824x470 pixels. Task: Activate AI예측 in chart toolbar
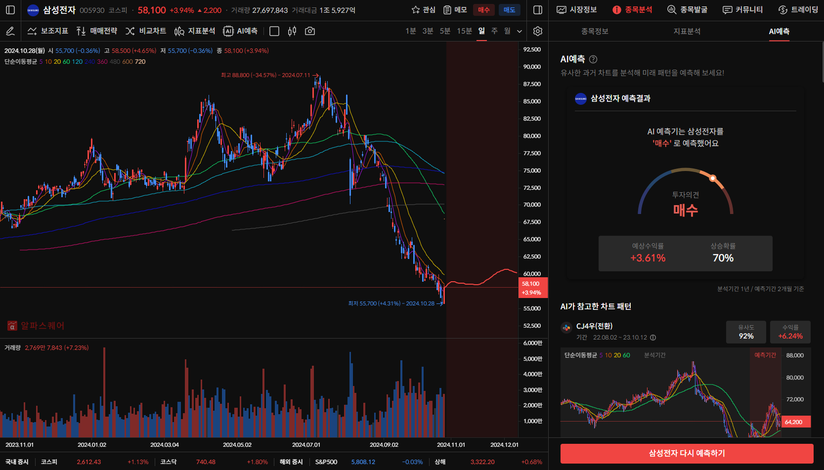coord(240,31)
